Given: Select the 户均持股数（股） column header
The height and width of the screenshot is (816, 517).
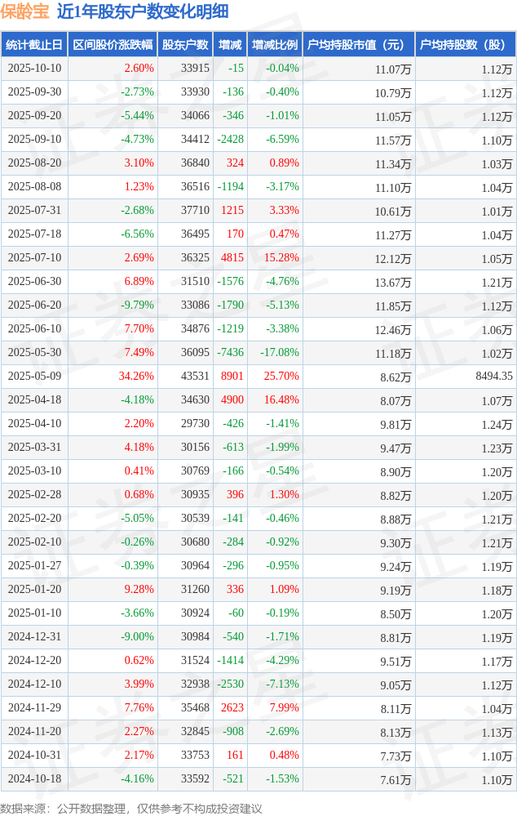Looking at the screenshot, I should pyautogui.click(x=465, y=45).
